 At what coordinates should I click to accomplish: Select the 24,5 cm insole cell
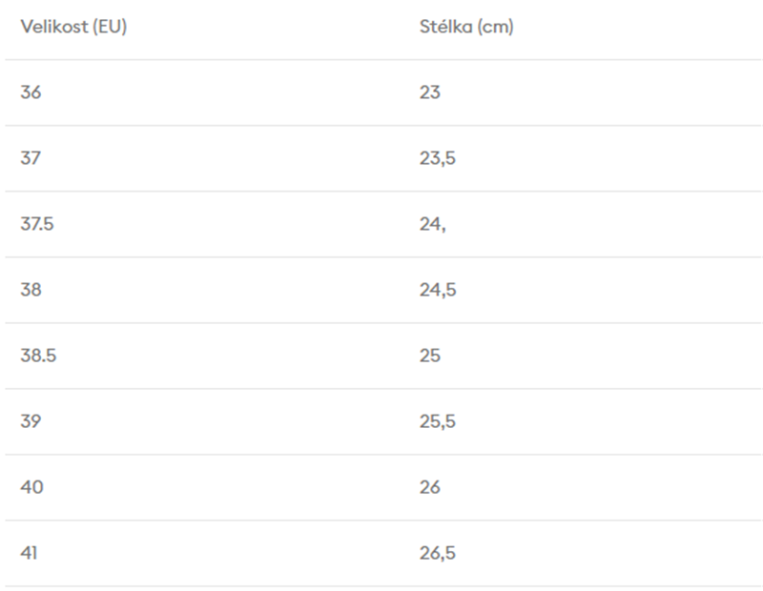coord(438,290)
